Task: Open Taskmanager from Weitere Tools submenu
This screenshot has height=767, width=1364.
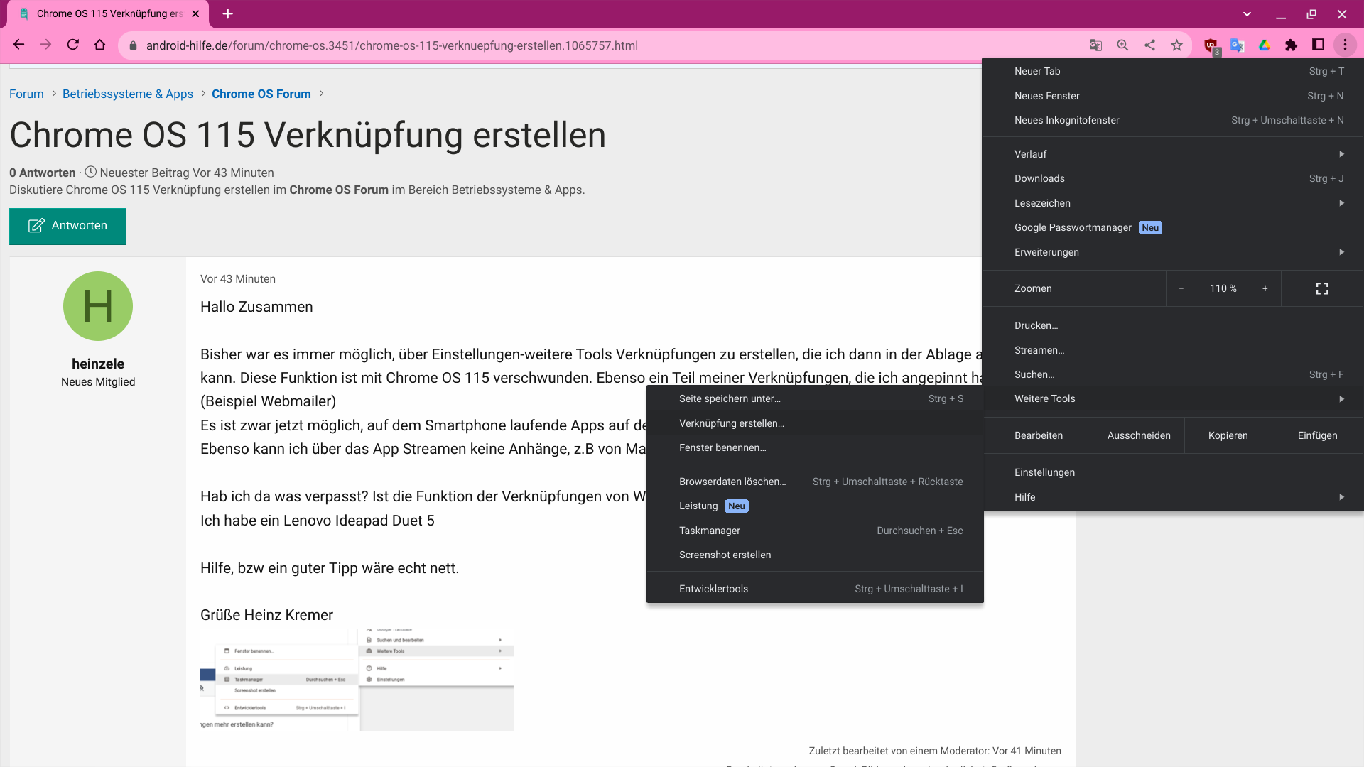Action: click(x=710, y=531)
